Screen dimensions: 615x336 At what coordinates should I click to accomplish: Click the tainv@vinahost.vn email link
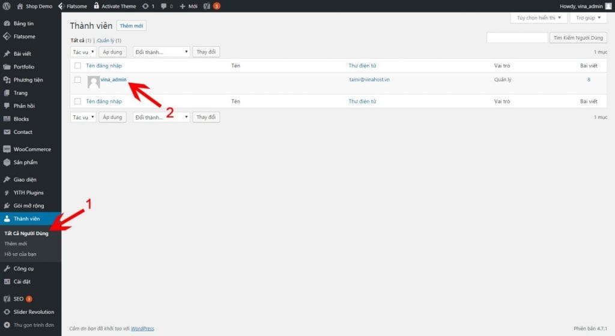tap(369, 79)
